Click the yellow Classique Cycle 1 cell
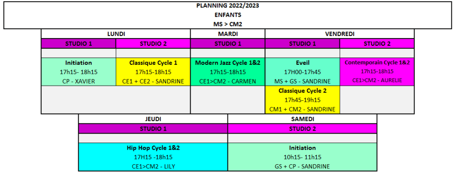455x174 pixels. (x=153, y=72)
